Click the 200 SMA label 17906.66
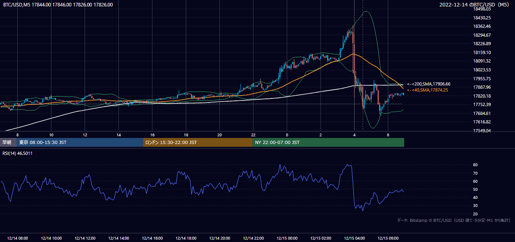This screenshot has height=242, width=515. point(429,84)
